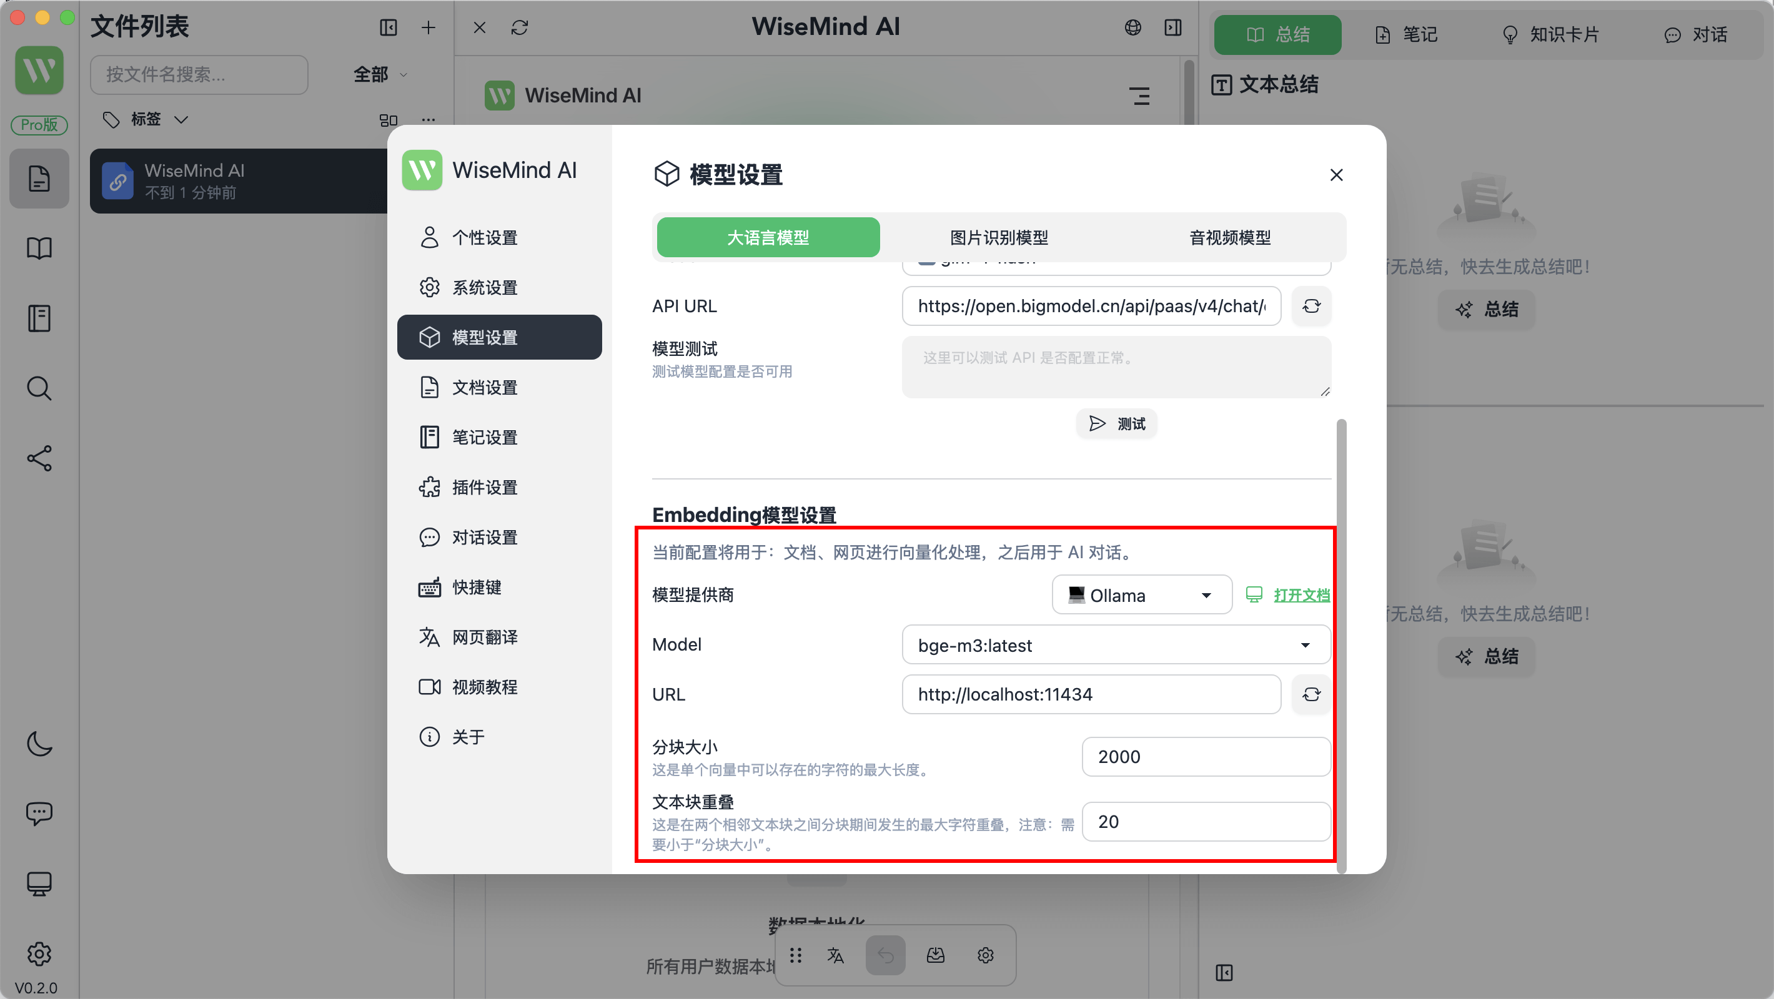Click the Pro版 badge
This screenshot has width=1774, height=999.
pos(39,125)
